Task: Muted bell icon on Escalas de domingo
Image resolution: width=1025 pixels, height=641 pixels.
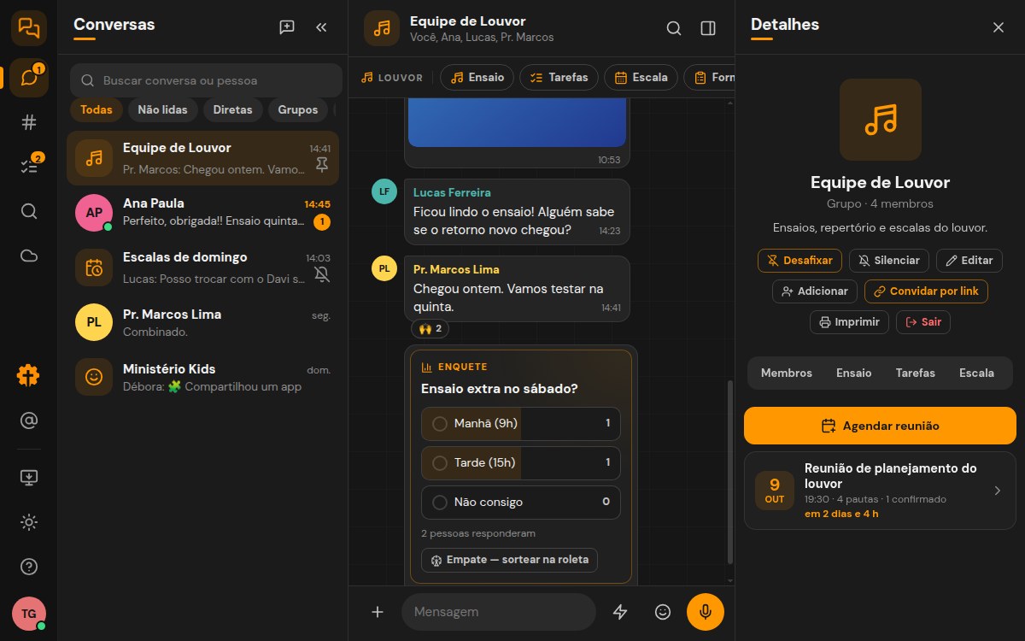Action: [322, 274]
